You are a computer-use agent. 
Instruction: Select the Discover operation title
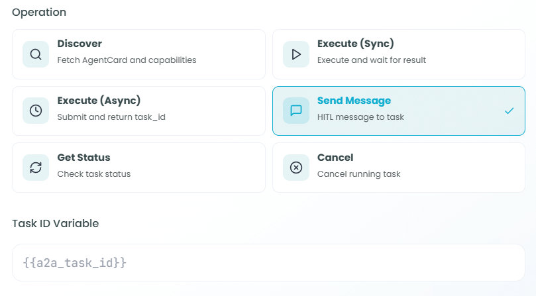(80, 44)
